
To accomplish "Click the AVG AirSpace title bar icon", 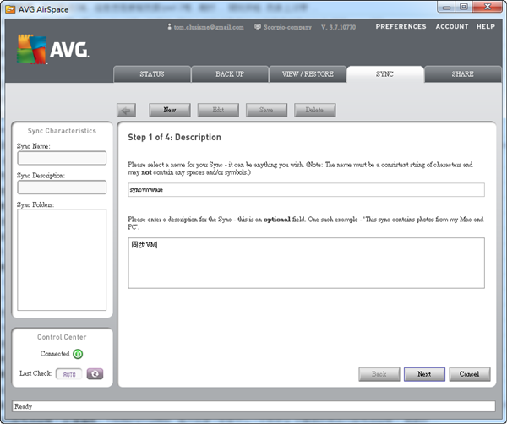I will click(10, 9).
